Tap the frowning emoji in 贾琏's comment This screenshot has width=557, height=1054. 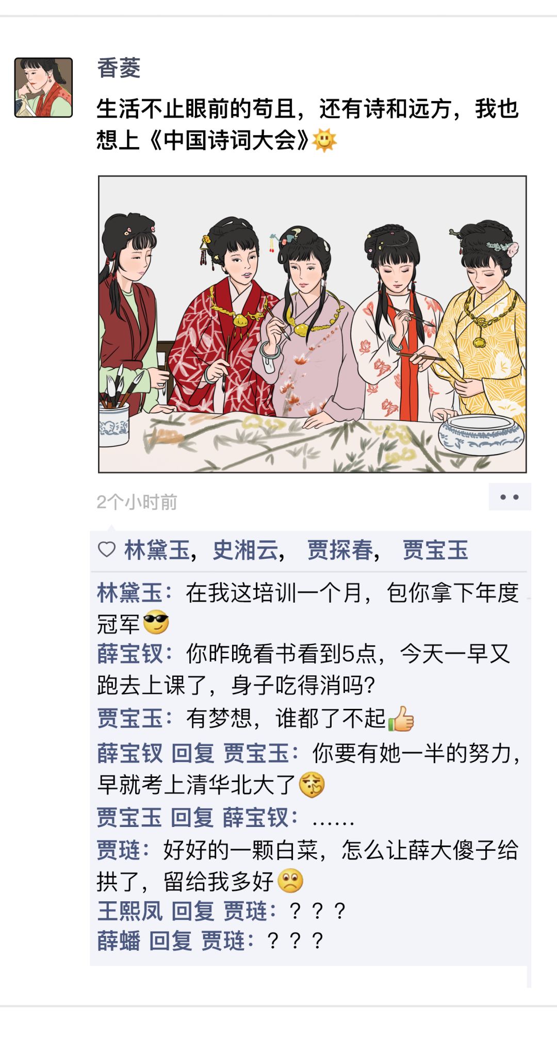click(290, 881)
